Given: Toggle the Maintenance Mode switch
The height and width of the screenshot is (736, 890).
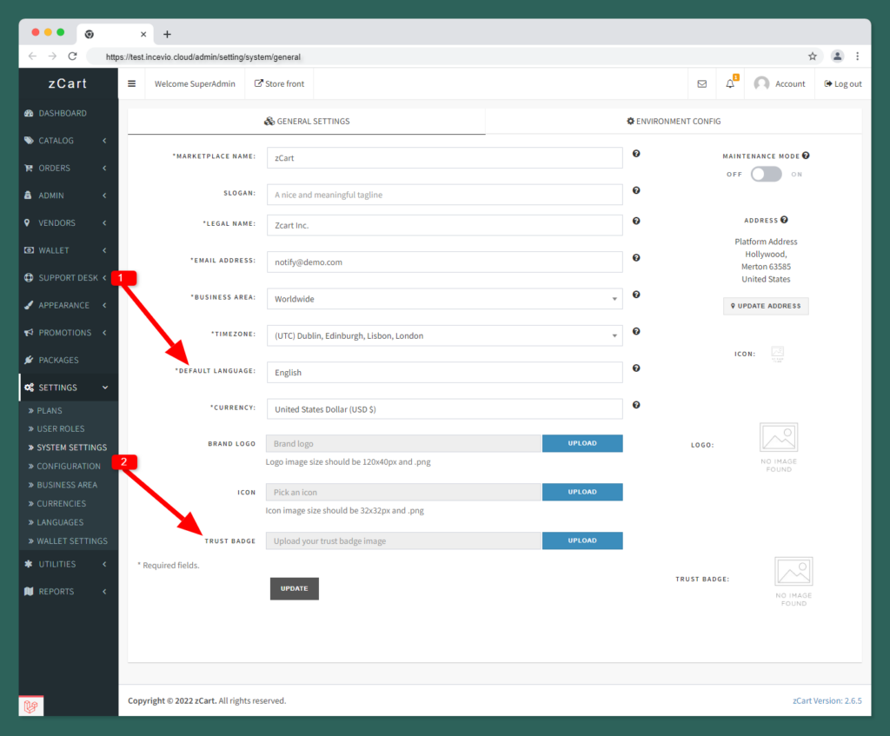Looking at the screenshot, I should pyautogui.click(x=766, y=174).
